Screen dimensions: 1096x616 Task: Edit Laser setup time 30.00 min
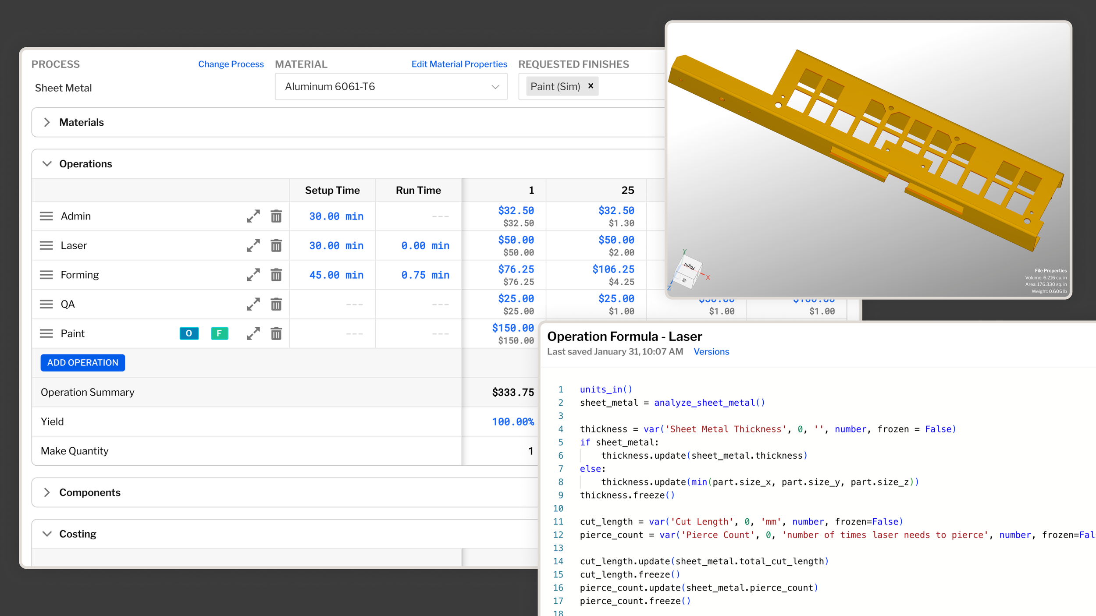point(336,246)
